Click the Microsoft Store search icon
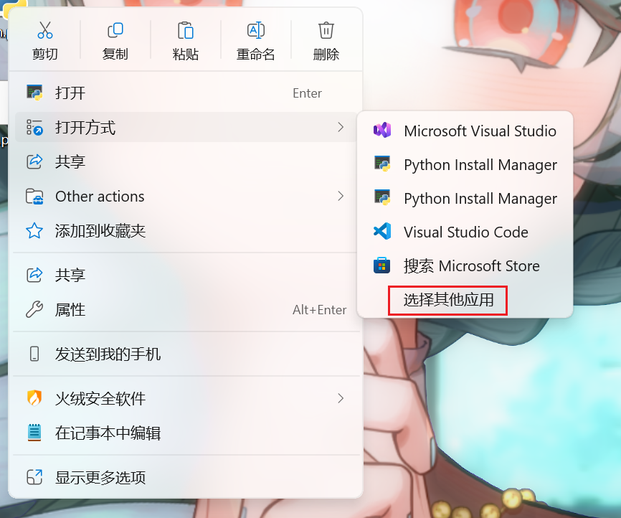The image size is (621, 518). click(381, 265)
